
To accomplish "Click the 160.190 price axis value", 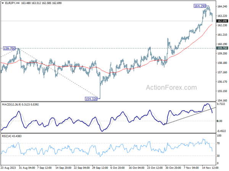I will pyautogui.click(x=222, y=44).
